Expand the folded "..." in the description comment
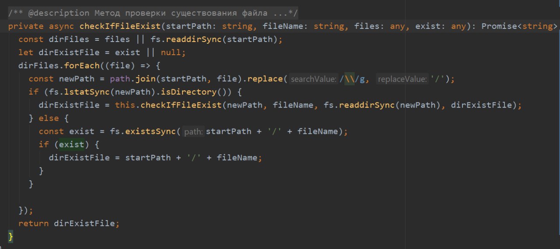This screenshot has width=560, height=249. (280, 13)
